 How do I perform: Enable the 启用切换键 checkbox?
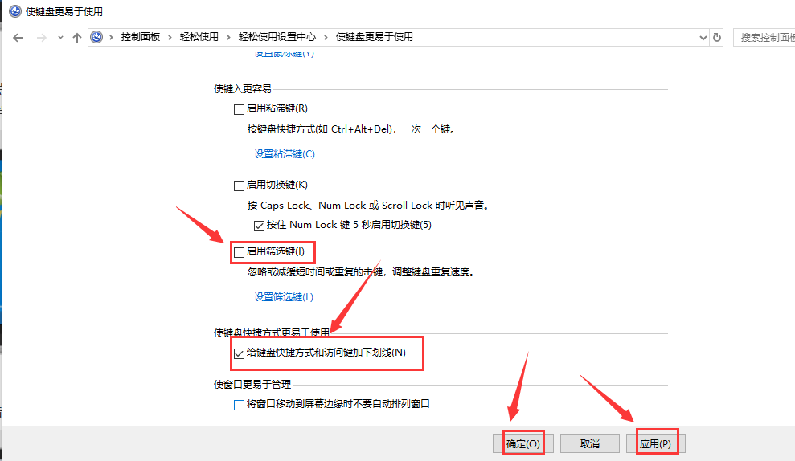(x=239, y=185)
